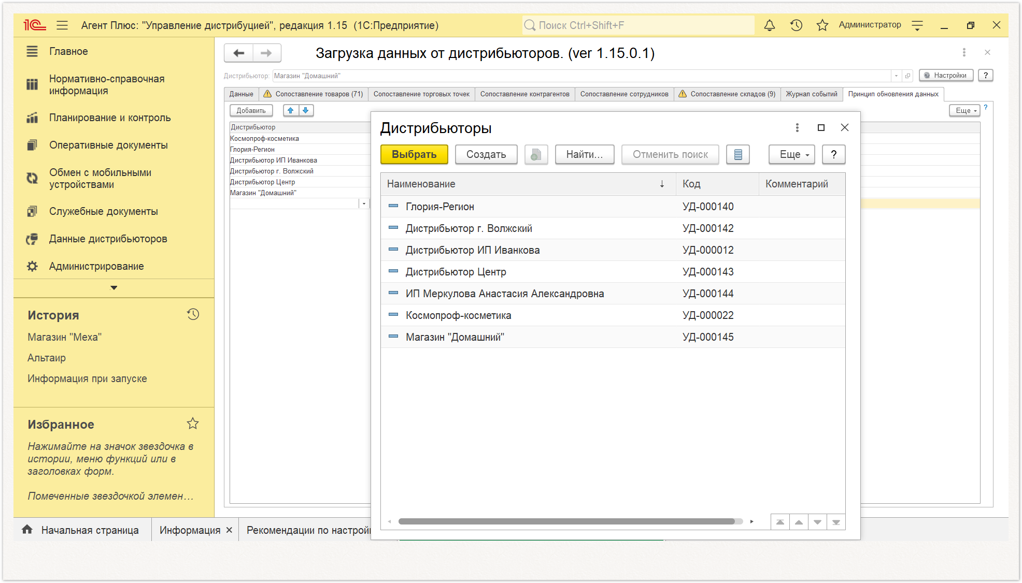Image resolution: width=1022 pixels, height=583 pixels.
Task: Go back with the left arrow button
Action: (238, 53)
